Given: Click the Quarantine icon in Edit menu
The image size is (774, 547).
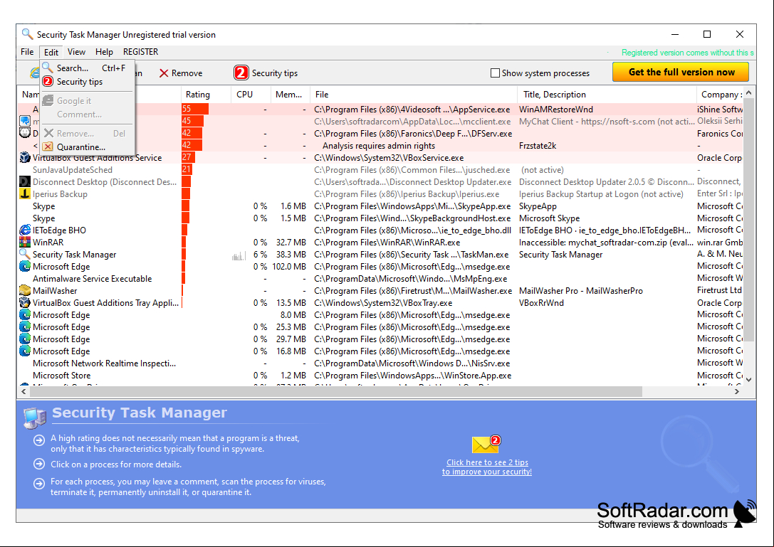Looking at the screenshot, I should [48, 147].
